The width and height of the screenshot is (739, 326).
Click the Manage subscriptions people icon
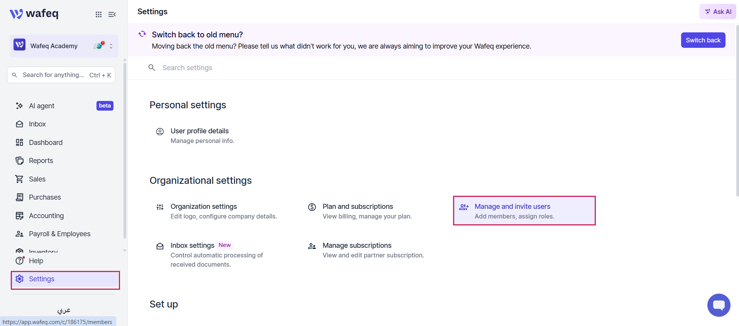click(312, 246)
